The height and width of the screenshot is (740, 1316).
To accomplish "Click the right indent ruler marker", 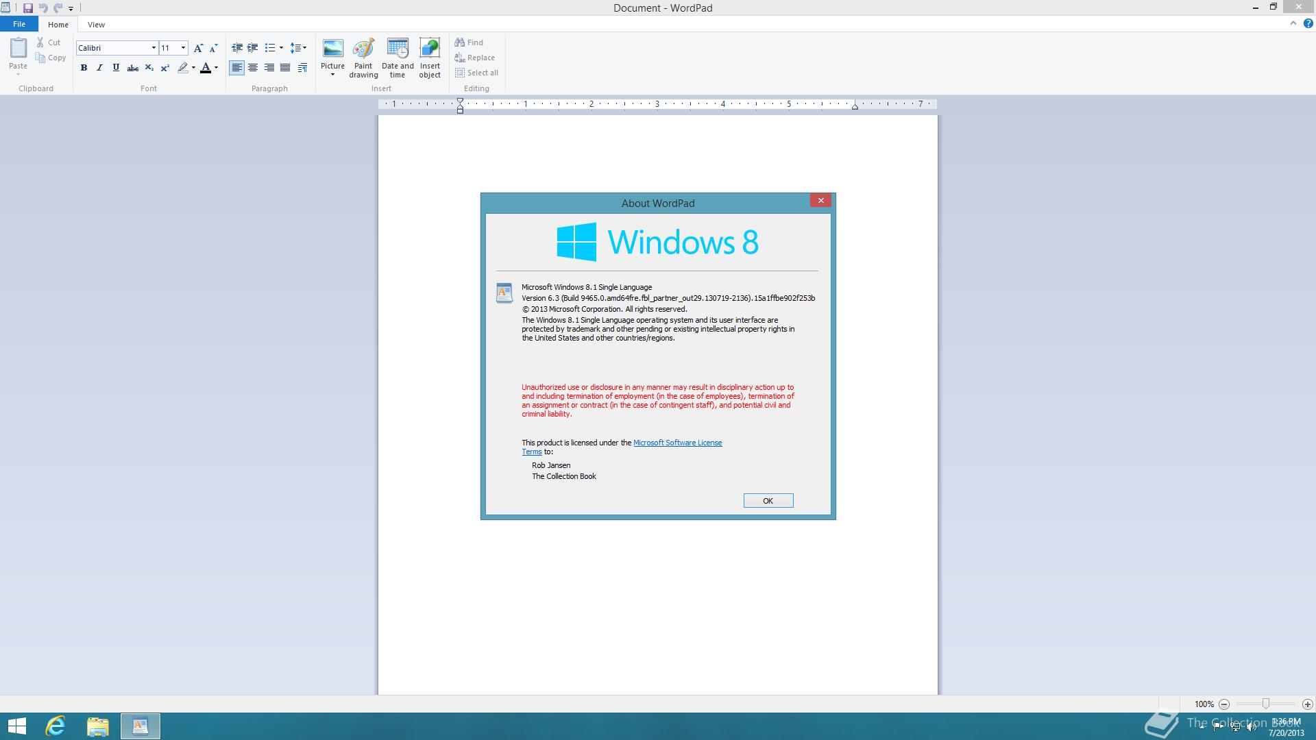I will point(855,106).
